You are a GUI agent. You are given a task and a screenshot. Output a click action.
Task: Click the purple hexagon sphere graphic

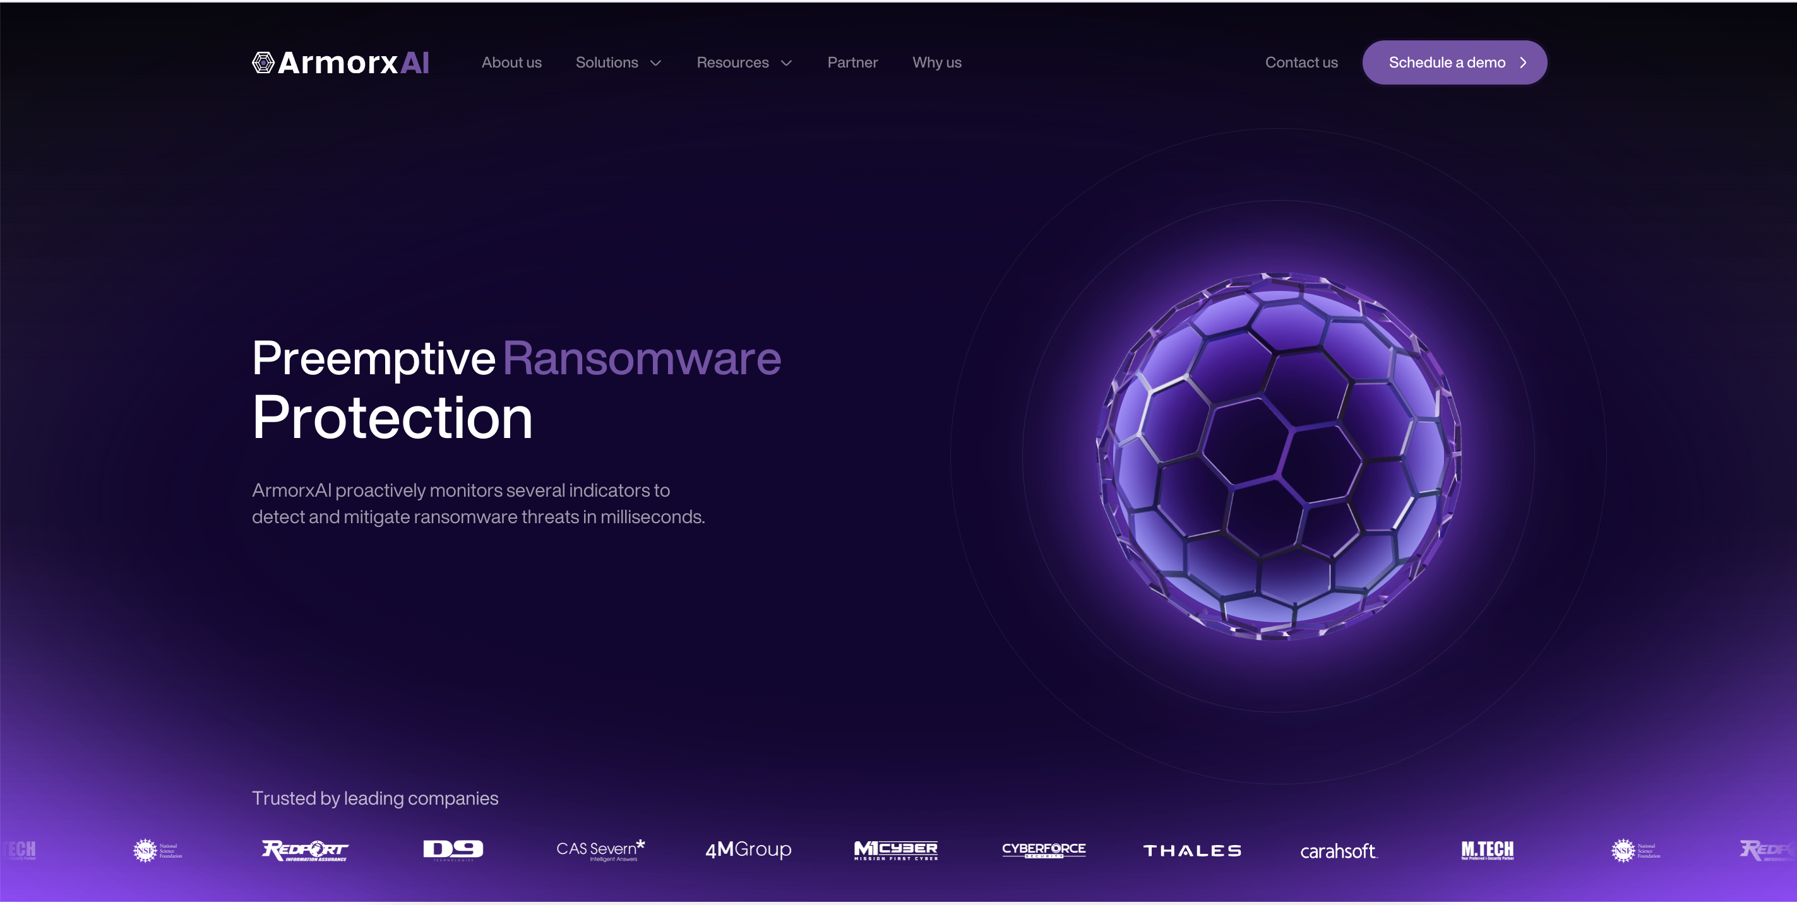1278,457
